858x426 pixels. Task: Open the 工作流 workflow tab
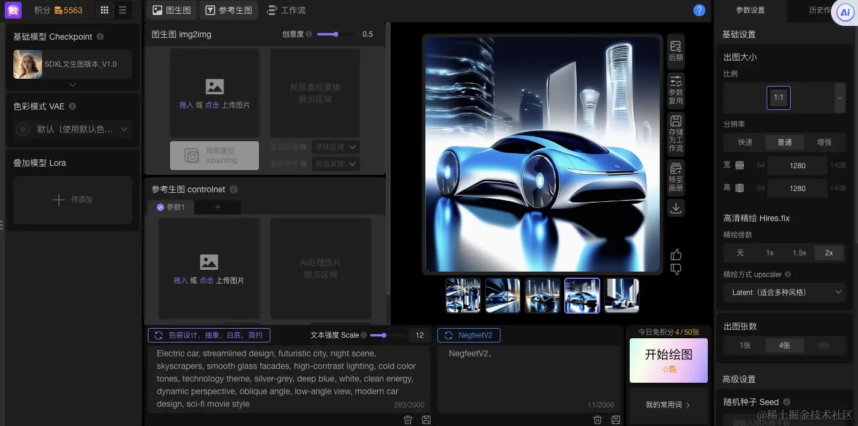click(287, 10)
